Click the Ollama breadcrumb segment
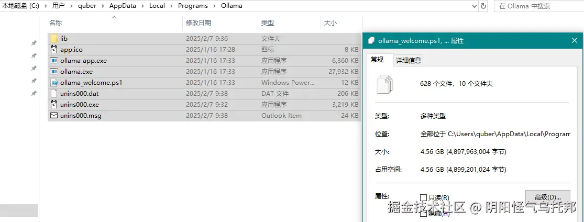The image size is (584, 222). click(232, 6)
